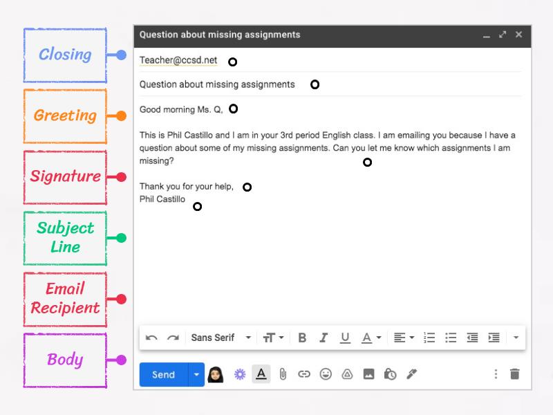
Task: Open the text alignment dropdown
Action: [403, 338]
